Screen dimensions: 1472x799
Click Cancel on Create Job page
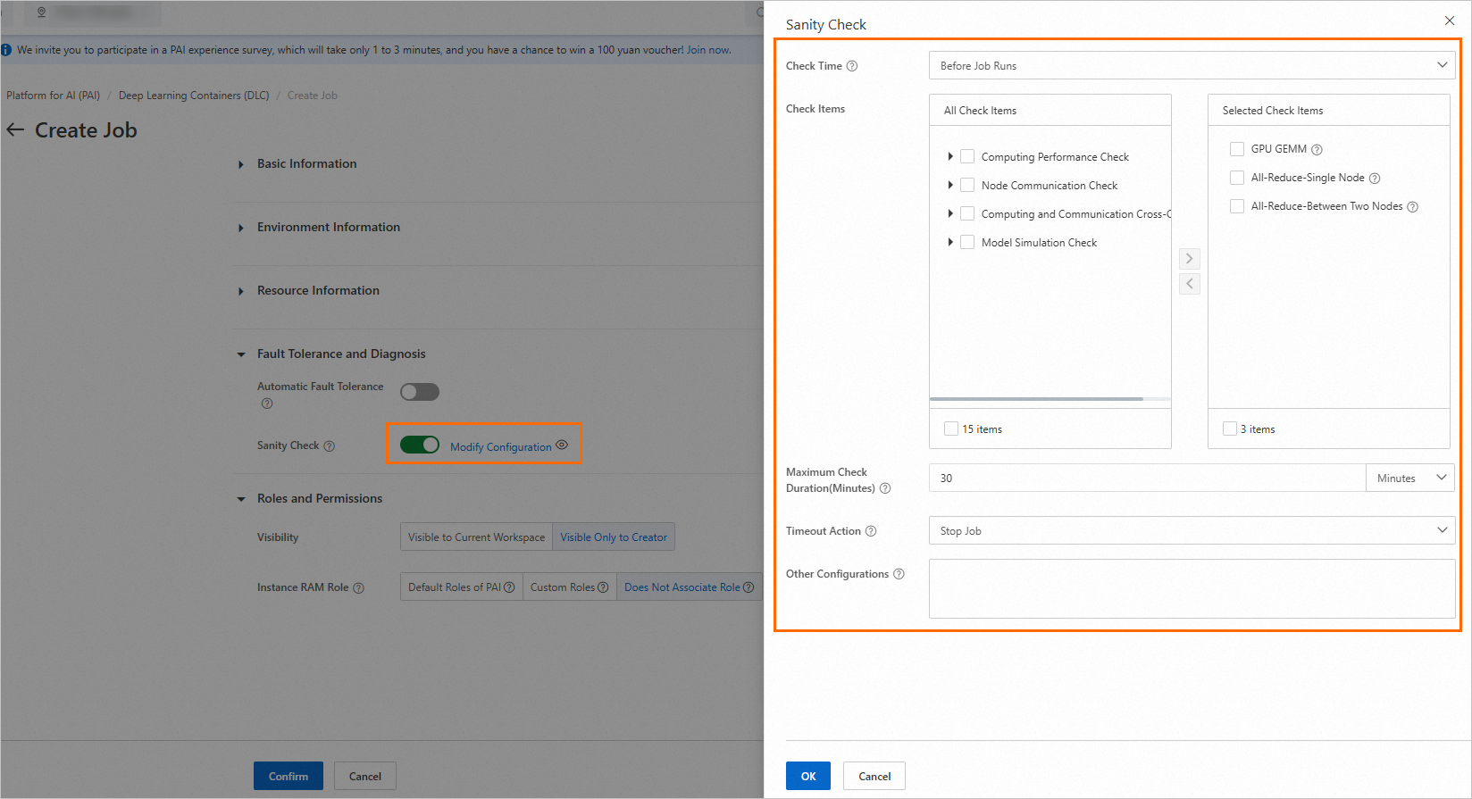365,776
